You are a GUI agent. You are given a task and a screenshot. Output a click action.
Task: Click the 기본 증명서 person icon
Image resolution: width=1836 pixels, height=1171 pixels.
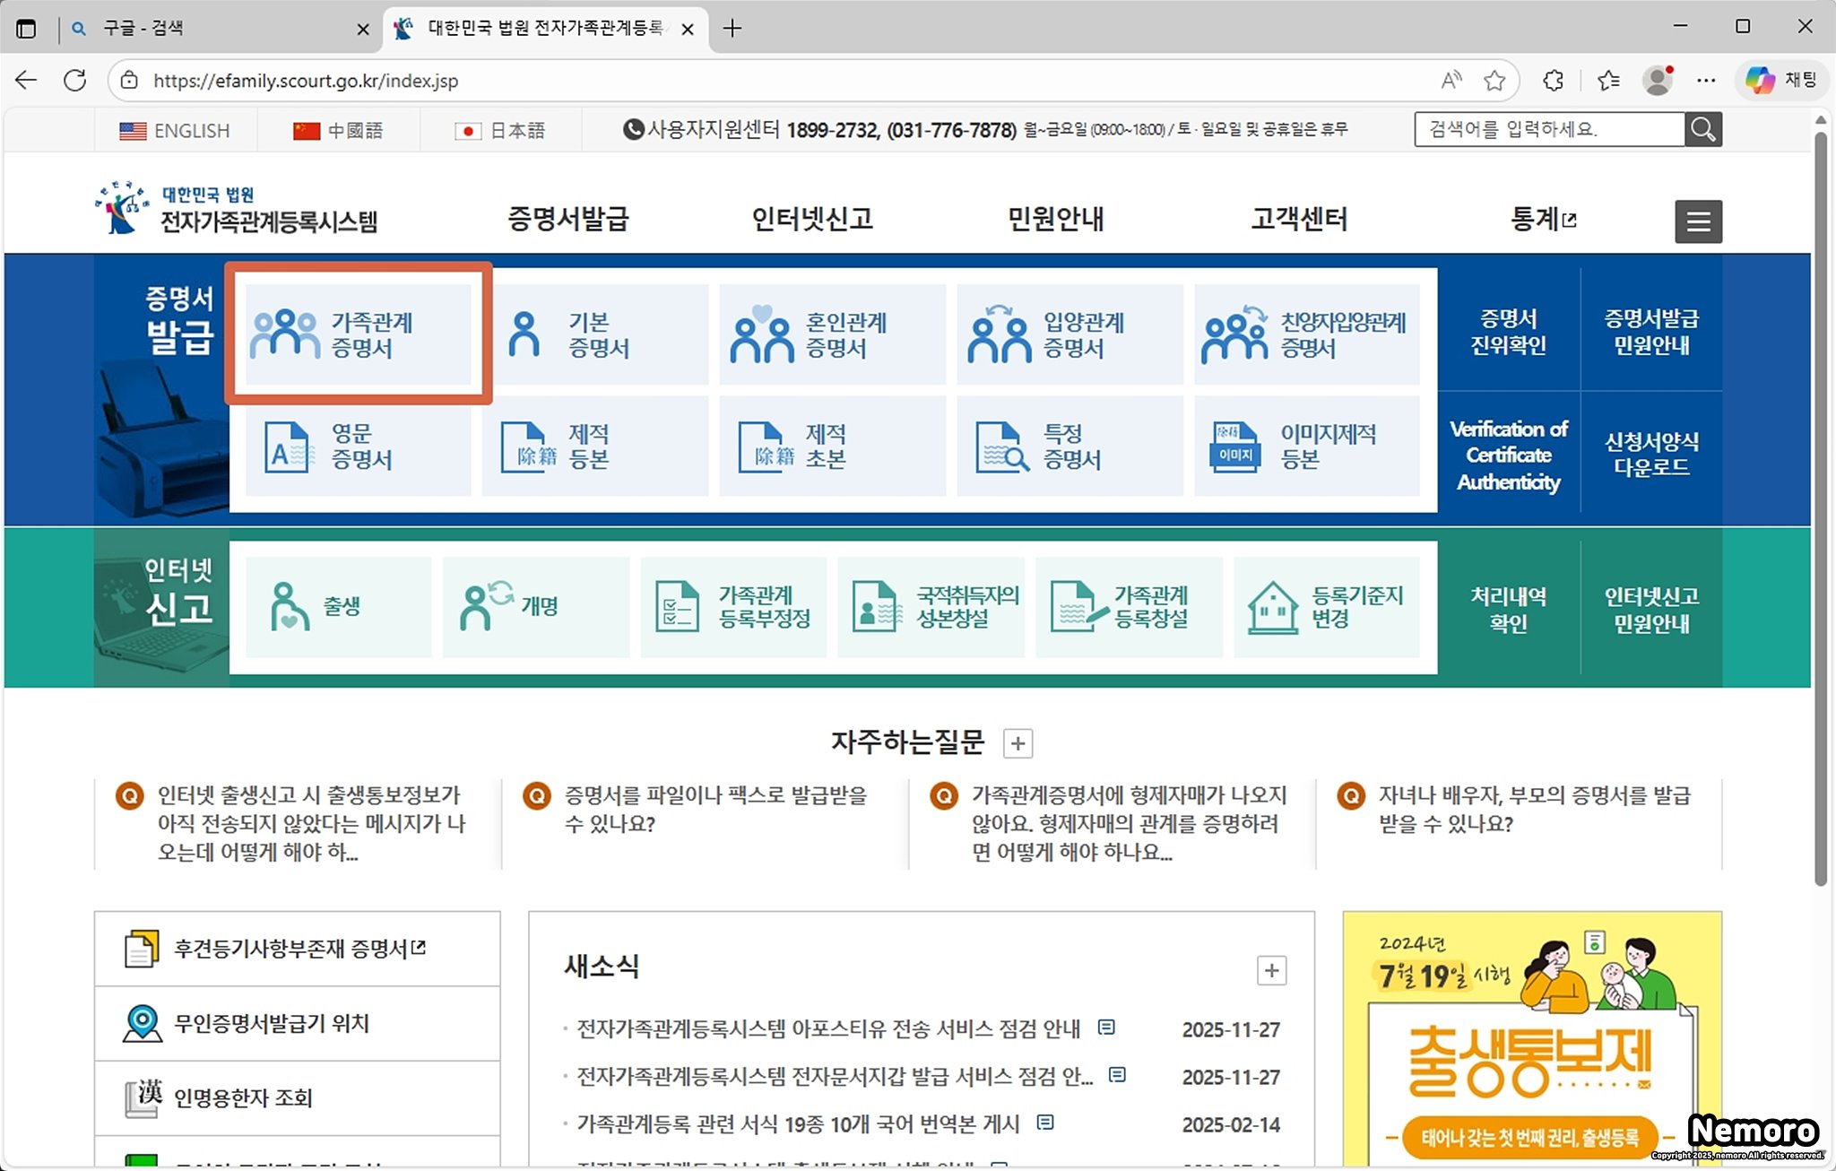click(524, 334)
